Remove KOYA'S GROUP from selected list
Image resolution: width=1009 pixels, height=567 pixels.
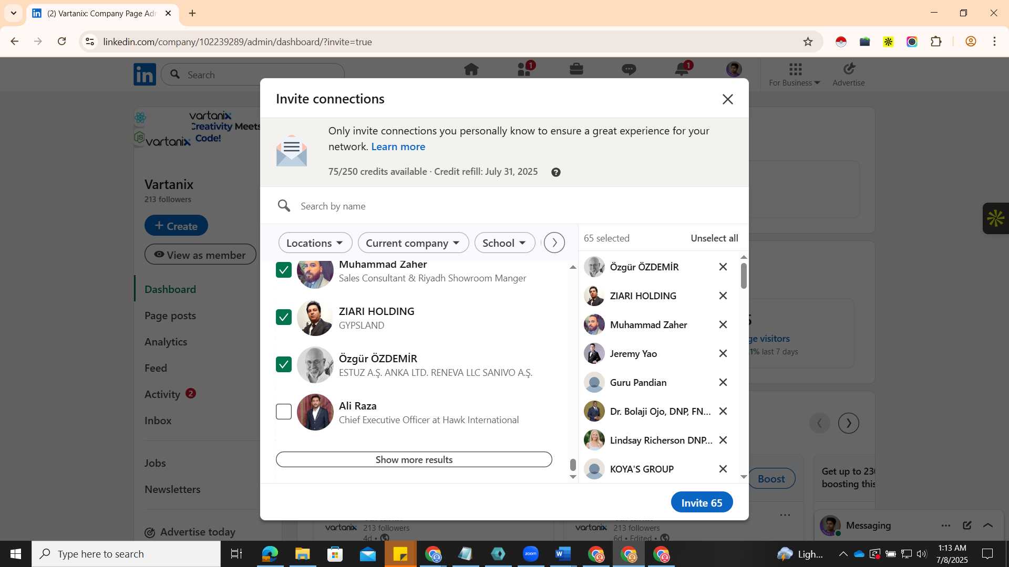(723, 469)
